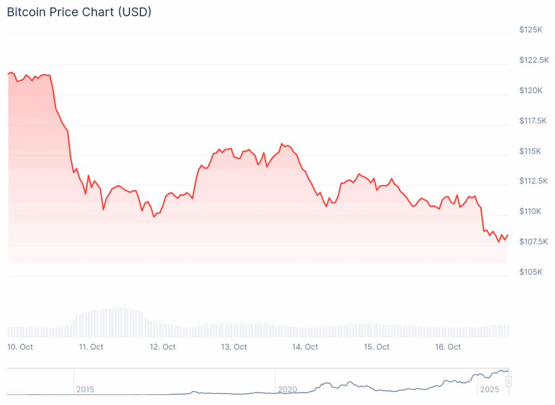Screen dimensions: 555x405
Task: Click the $110K price axis label
Action: tap(530, 211)
